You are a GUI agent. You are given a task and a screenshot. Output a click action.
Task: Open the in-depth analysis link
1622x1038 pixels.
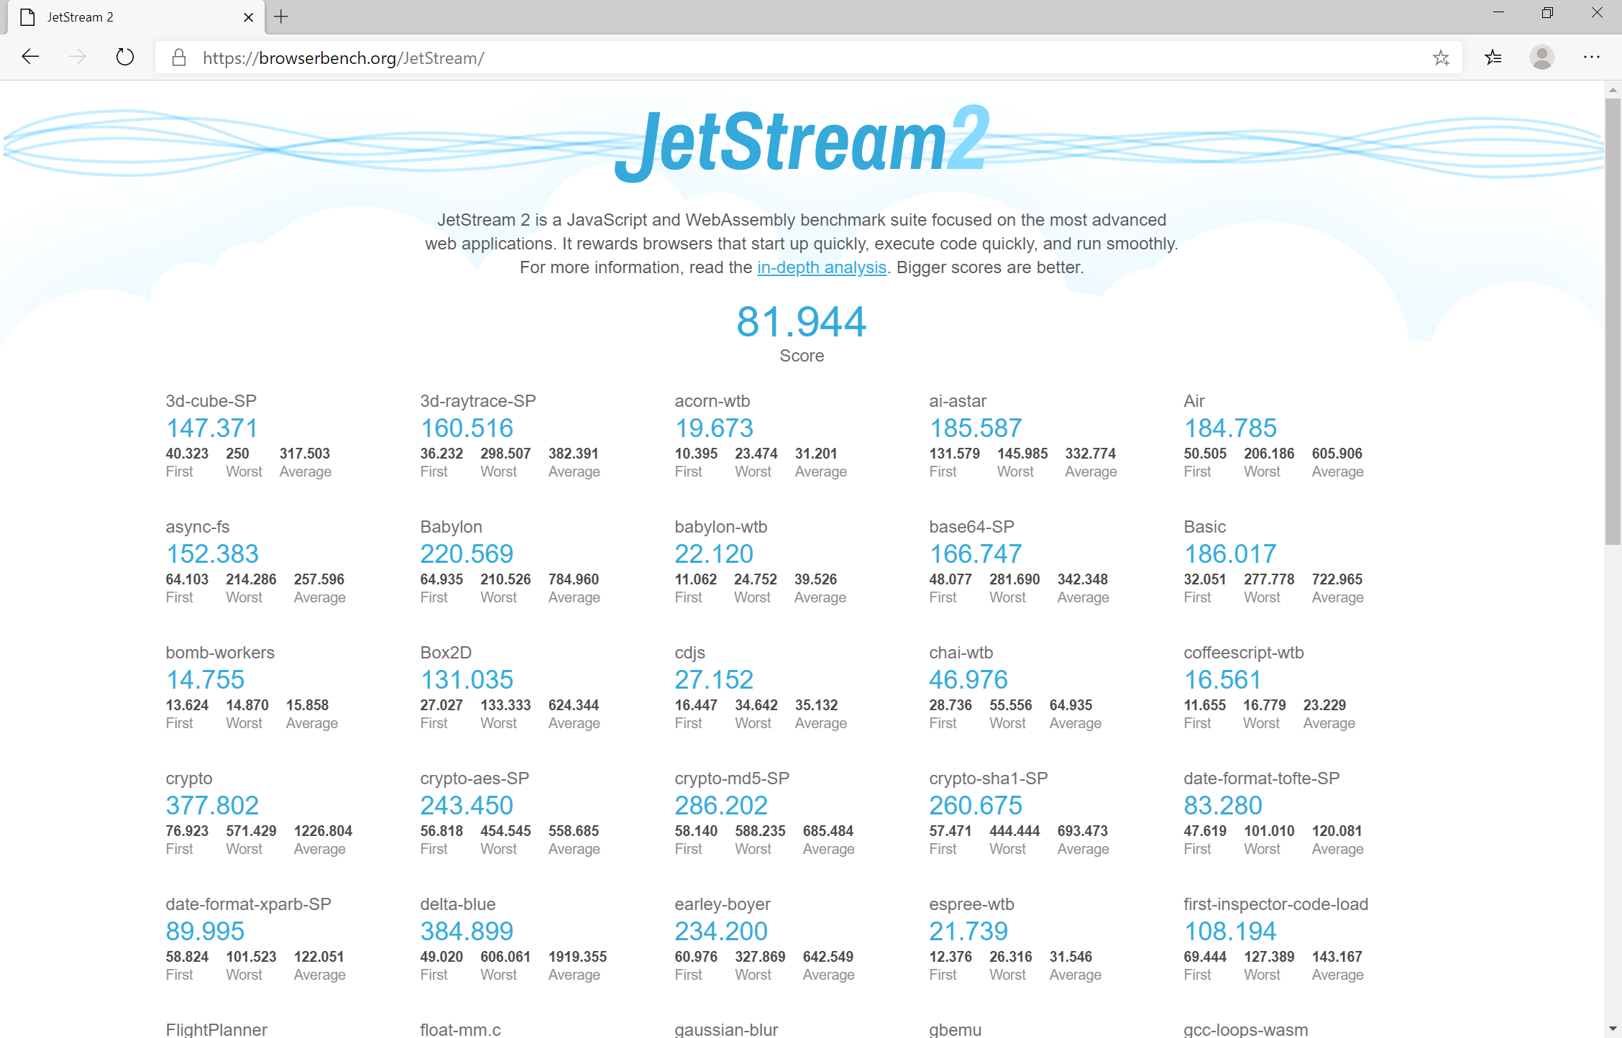(x=822, y=267)
